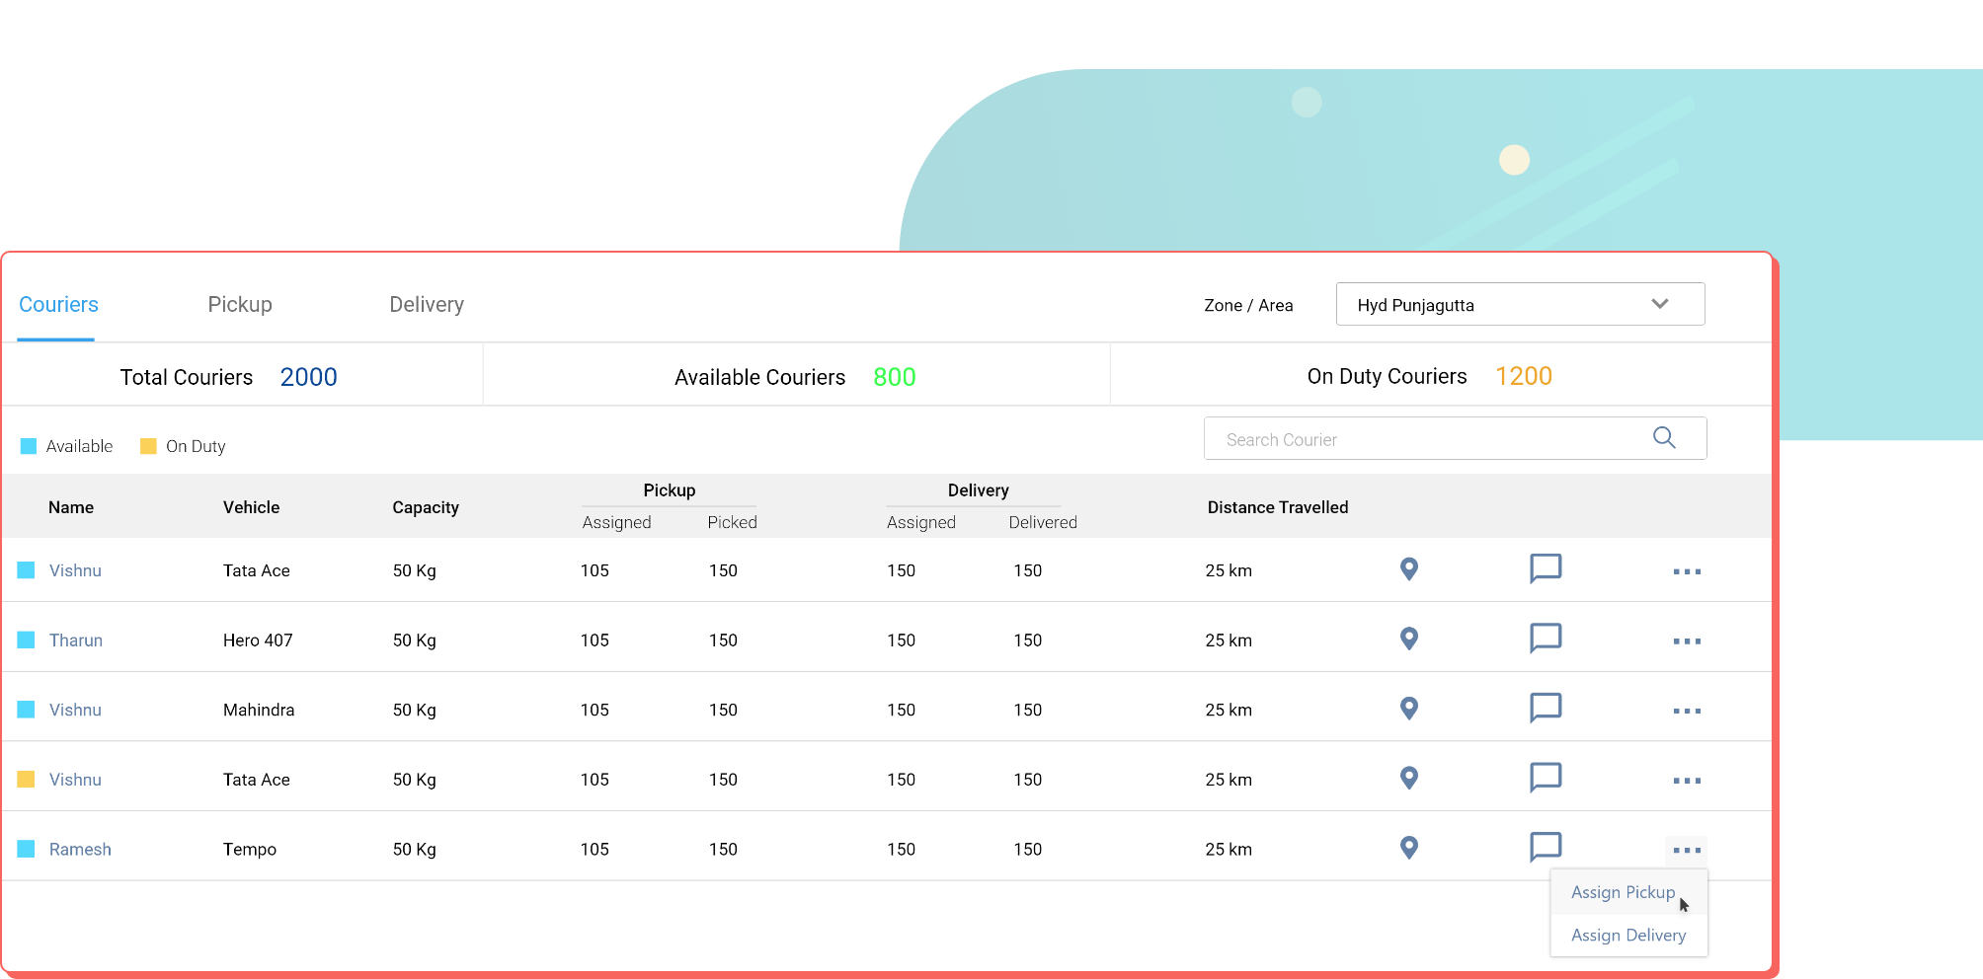Click location pin for Hero 407 courier

pyautogui.click(x=1409, y=639)
